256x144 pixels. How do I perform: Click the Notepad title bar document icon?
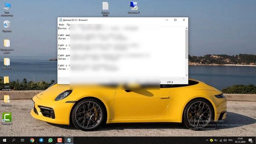click(60, 20)
